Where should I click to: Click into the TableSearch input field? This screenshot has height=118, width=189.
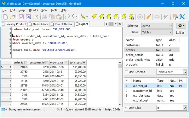[170, 72]
